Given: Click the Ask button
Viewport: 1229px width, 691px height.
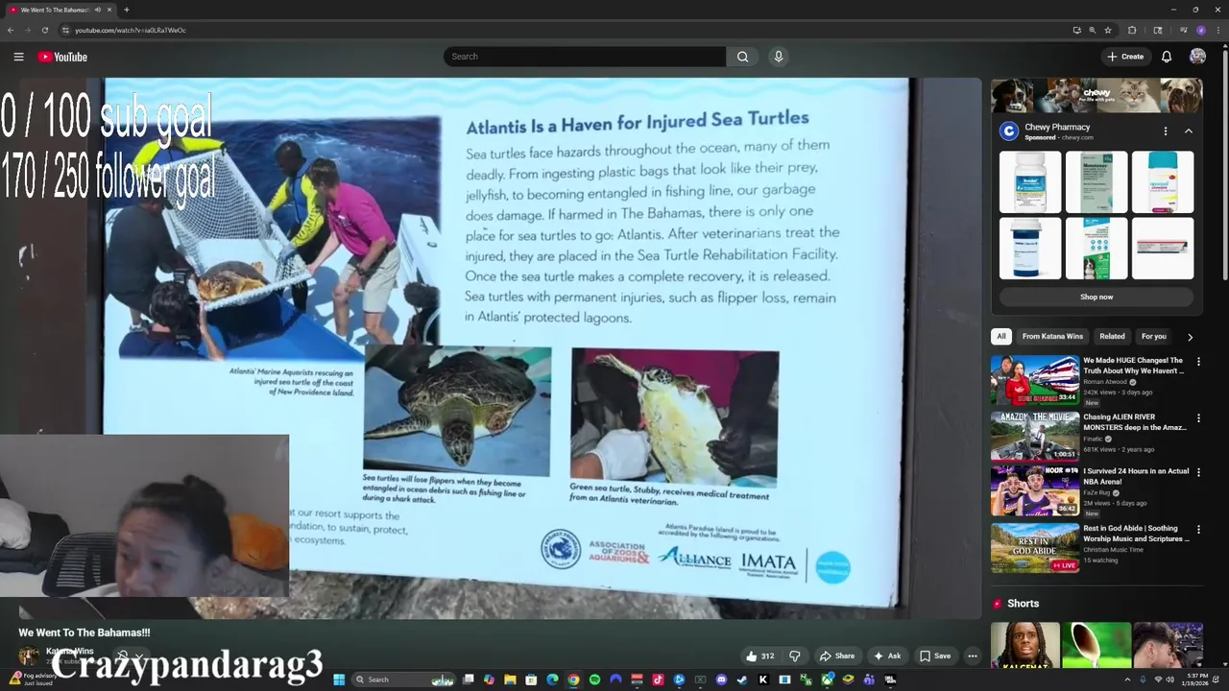Looking at the screenshot, I should [886, 656].
